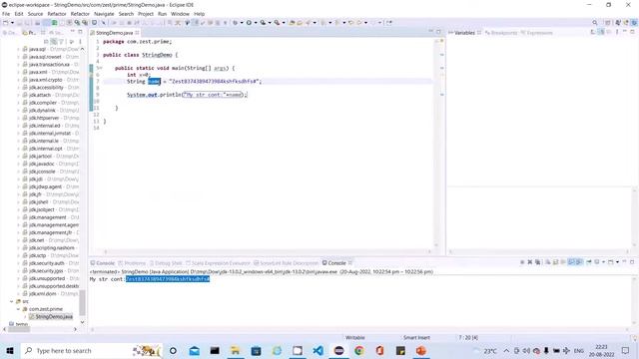Collapse the src folder node

click(x=11, y=301)
